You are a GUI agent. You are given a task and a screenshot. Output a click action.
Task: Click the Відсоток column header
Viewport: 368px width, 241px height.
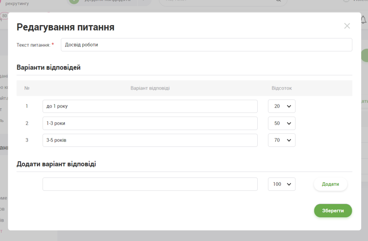(x=282, y=88)
